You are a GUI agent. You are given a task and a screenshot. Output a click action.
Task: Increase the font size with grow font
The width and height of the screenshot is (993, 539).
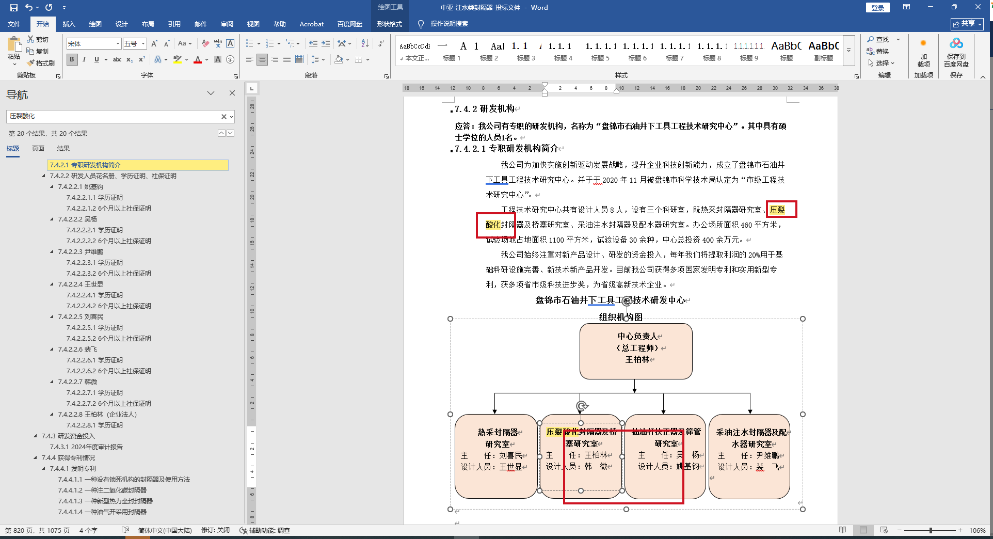coord(155,44)
